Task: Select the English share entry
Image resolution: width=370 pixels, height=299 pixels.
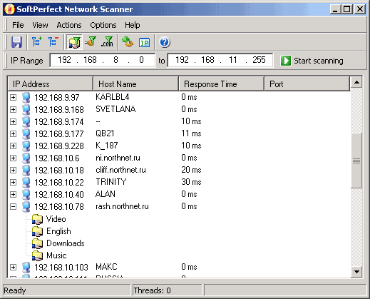Action: pyautogui.click(x=58, y=231)
